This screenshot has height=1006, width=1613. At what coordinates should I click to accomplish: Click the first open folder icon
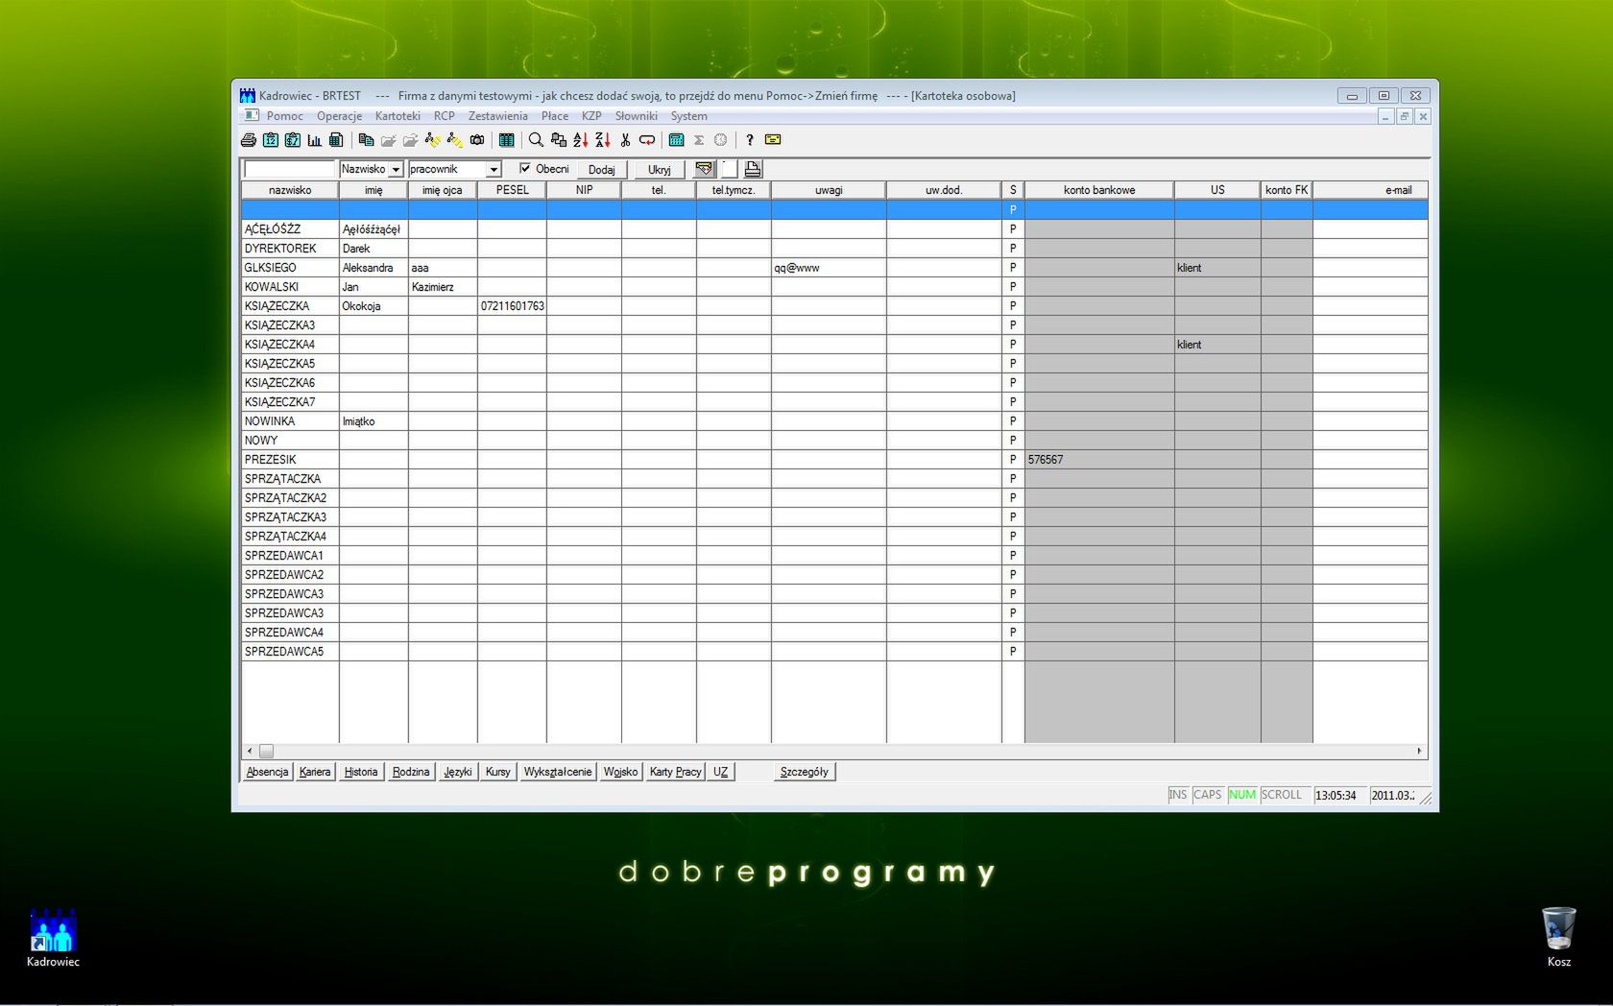pyautogui.click(x=389, y=140)
